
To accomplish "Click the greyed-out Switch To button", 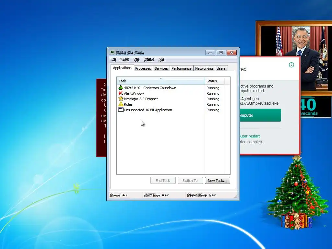I will (x=190, y=181).
